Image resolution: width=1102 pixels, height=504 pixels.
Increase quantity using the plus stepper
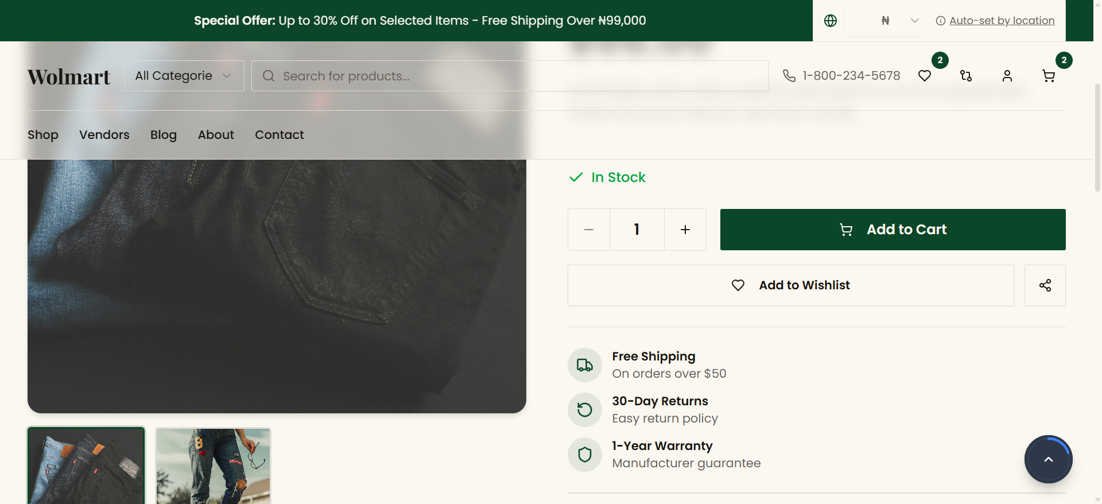pos(685,229)
